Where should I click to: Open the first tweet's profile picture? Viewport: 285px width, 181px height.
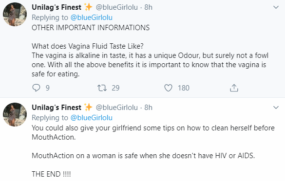point(15,14)
